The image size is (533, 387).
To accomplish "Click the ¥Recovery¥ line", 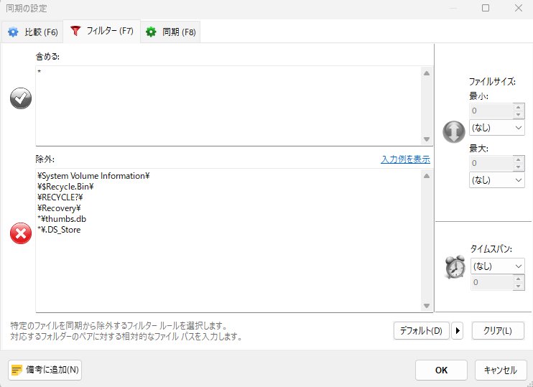I will pyautogui.click(x=59, y=208).
